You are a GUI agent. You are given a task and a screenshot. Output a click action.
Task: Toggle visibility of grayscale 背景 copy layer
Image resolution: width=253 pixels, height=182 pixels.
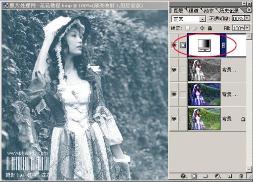(174, 70)
